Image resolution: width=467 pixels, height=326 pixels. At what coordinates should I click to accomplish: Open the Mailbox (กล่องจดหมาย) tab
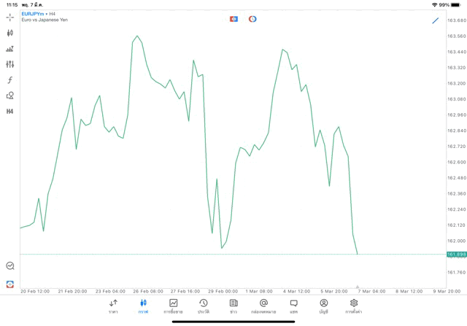pos(263,306)
